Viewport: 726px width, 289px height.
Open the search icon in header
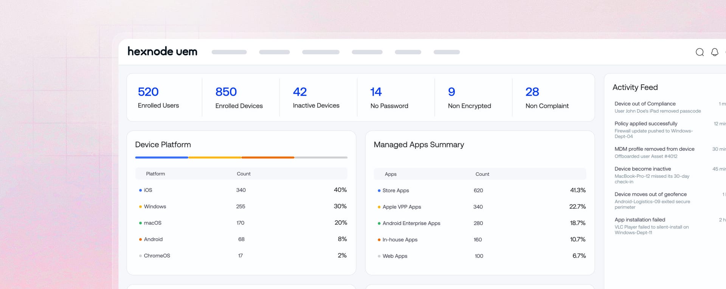[700, 52]
